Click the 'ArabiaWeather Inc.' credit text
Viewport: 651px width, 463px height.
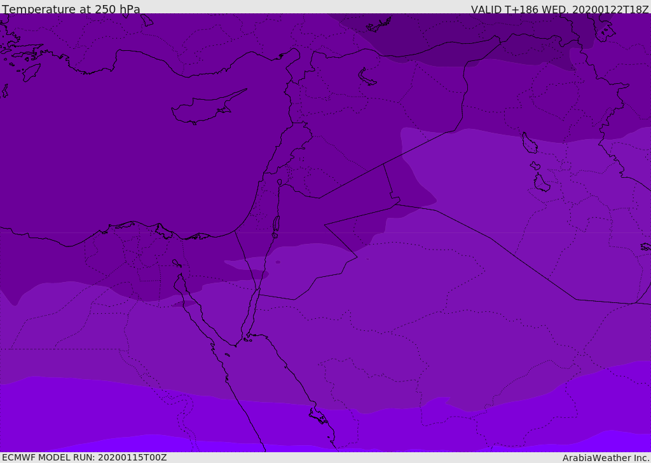click(606, 458)
